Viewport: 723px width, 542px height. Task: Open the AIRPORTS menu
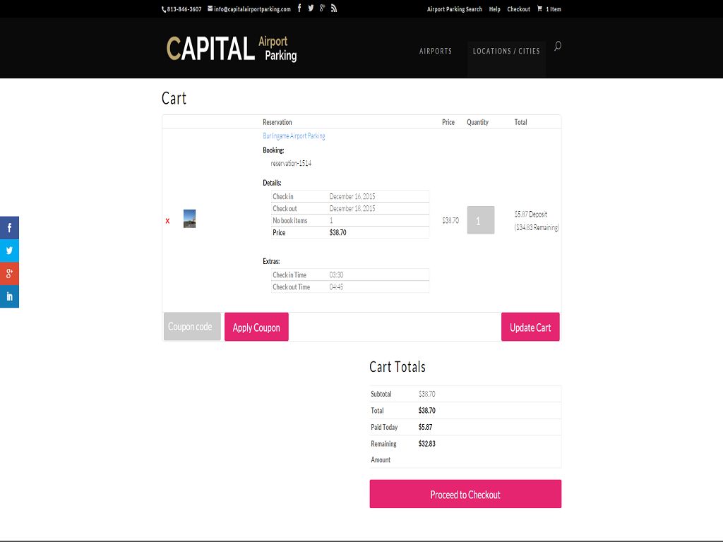435,51
